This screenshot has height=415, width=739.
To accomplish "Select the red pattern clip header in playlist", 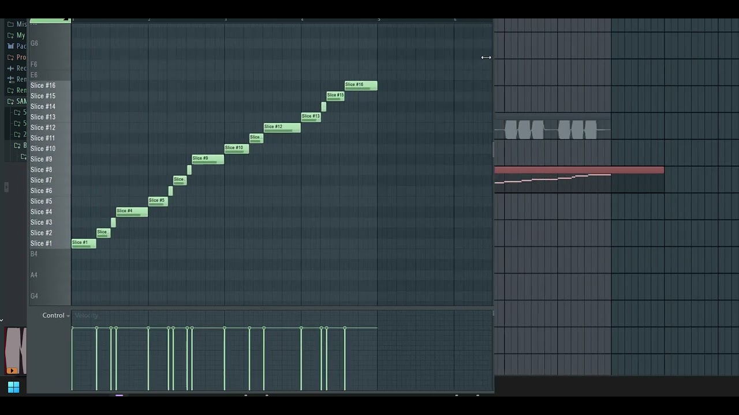I will click(x=579, y=170).
